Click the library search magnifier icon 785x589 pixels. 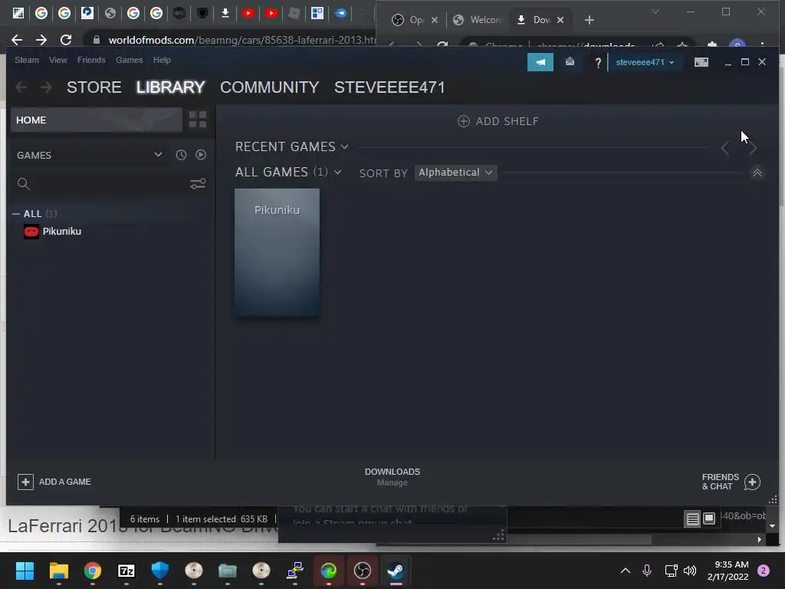click(24, 184)
